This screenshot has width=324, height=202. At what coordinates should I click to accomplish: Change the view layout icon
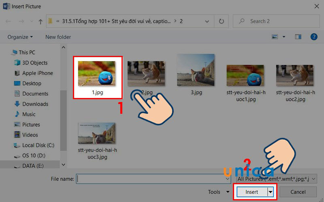[275, 37]
